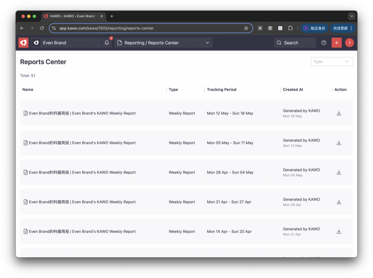Image resolution: width=373 pixels, height=278 pixels.
Task: Open the red user alert avatar
Action: (x=349, y=43)
